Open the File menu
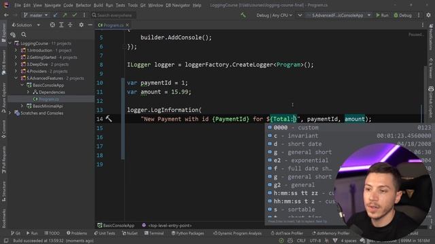 18,5
